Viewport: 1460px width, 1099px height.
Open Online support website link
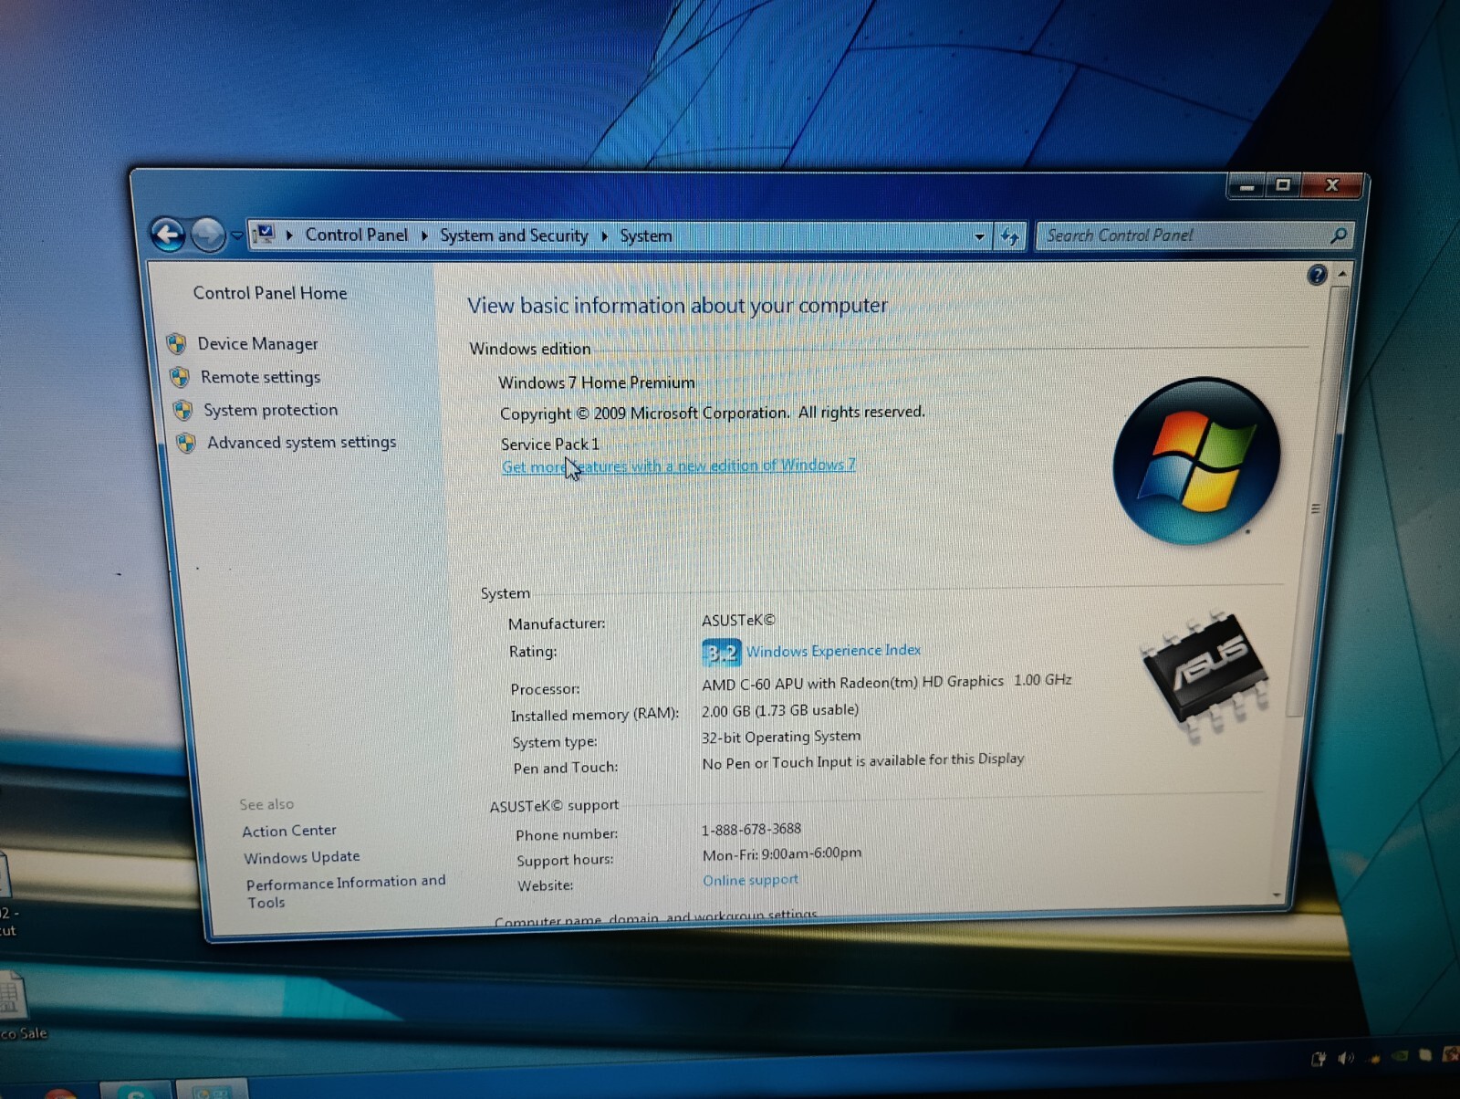point(750,880)
